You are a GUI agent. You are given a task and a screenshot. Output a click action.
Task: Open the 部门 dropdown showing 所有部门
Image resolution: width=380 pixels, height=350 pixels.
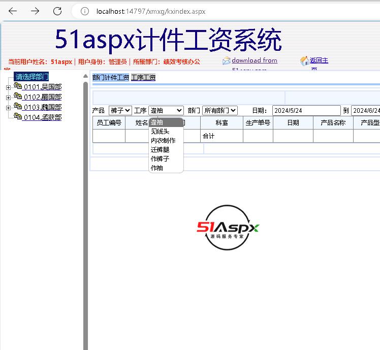coord(220,111)
